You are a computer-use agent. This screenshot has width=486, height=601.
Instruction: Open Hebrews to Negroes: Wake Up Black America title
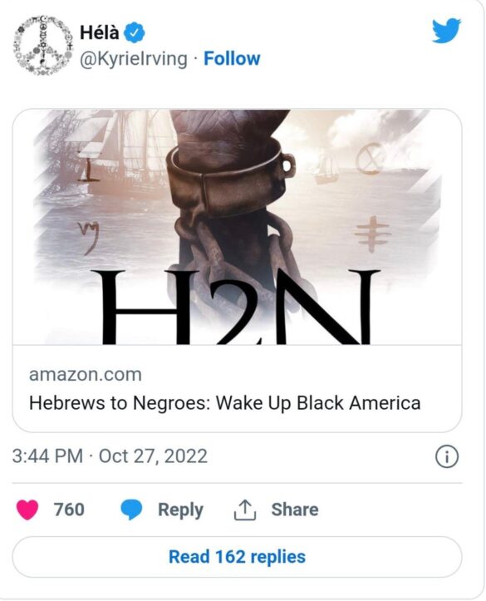[225, 403]
